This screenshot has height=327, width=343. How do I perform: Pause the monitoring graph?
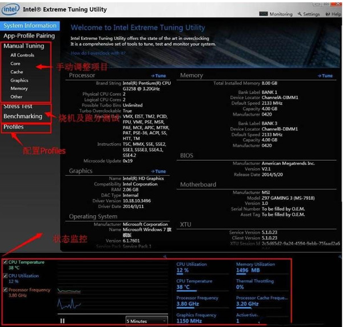[61, 321]
